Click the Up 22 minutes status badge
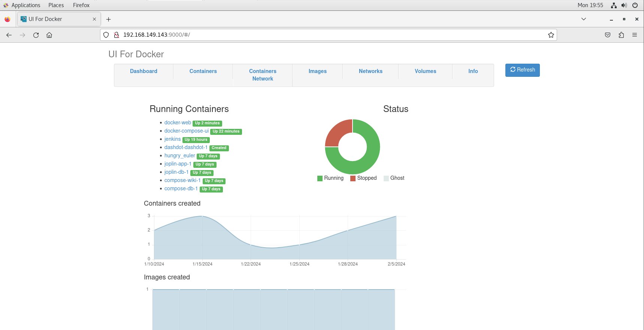The width and height of the screenshot is (644, 330). [x=226, y=131]
